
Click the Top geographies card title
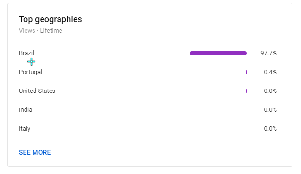click(51, 19)
